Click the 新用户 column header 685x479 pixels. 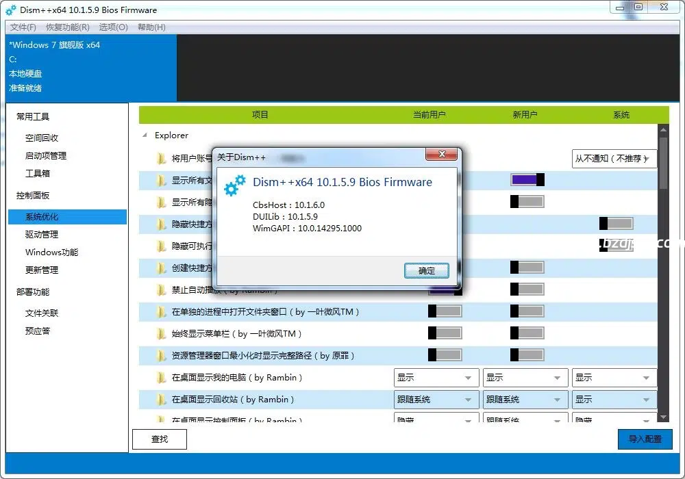525,115
